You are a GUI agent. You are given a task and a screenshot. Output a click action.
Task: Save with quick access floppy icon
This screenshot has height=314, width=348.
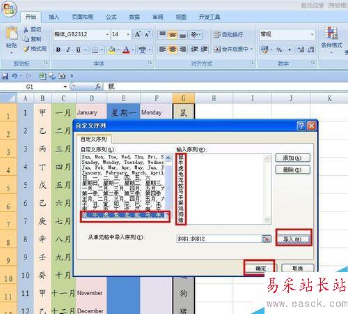click(x=5, y=76)
